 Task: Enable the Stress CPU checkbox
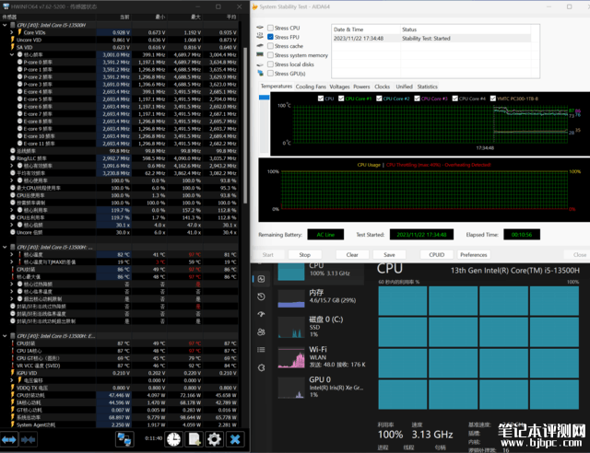(x=270, y=28)
